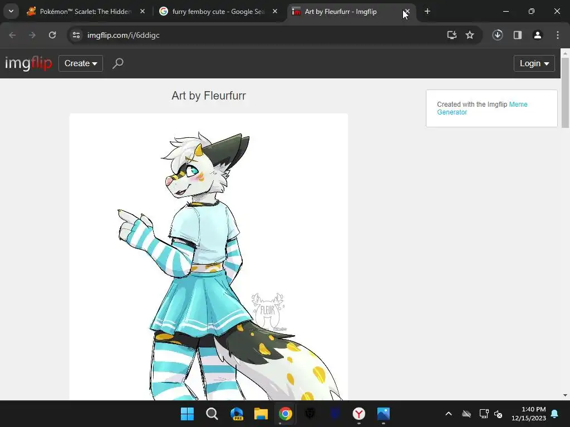570x427 pixels.
Task: Expand the Create dropdown menu
Action: (81, 63)
